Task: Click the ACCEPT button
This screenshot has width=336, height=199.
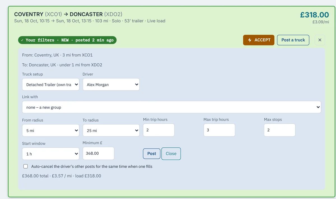Action: pos(259,40)
